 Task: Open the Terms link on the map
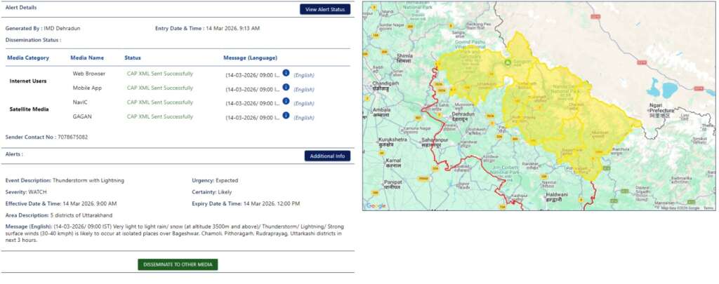click(x=708, y=208)
